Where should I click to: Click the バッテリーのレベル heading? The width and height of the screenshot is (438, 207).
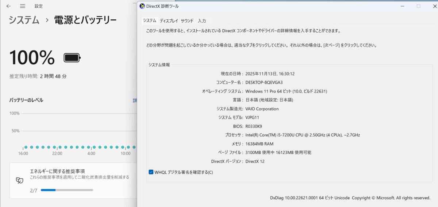pyautogui.click(x=26, y=100)
